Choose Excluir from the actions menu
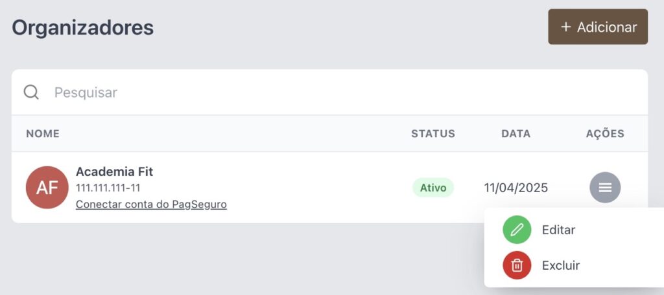The image size is (664, 295). click(x=561, y=265)
